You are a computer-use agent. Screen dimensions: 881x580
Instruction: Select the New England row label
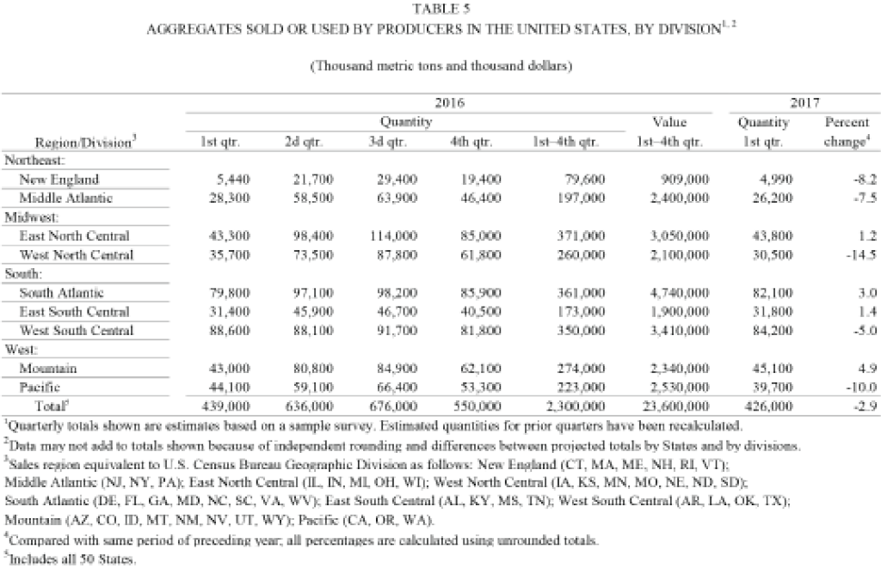point(59,180)
